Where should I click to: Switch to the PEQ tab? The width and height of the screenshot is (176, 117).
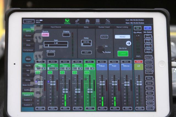coord(28,45)
